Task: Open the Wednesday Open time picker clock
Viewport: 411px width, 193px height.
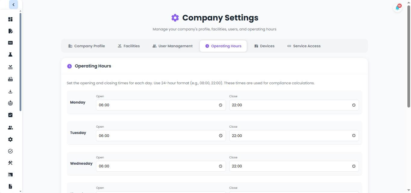Action: 221,166
